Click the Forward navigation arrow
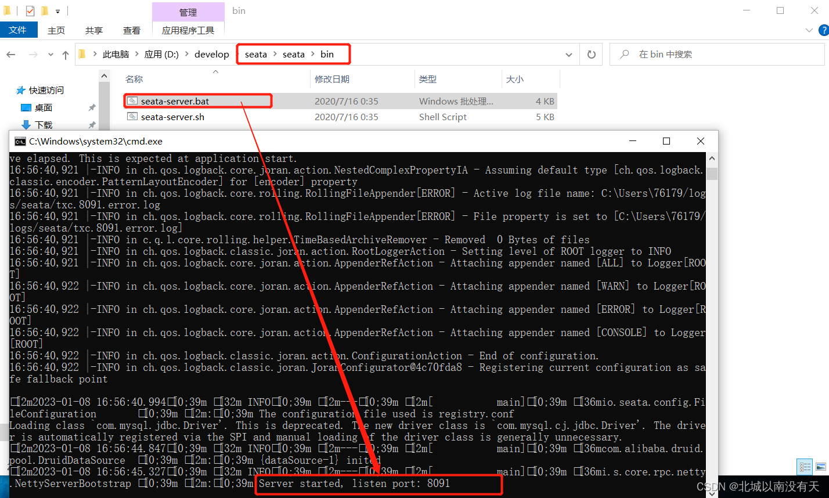The height and width of the screenshot is (498, 829). (33, 55)
